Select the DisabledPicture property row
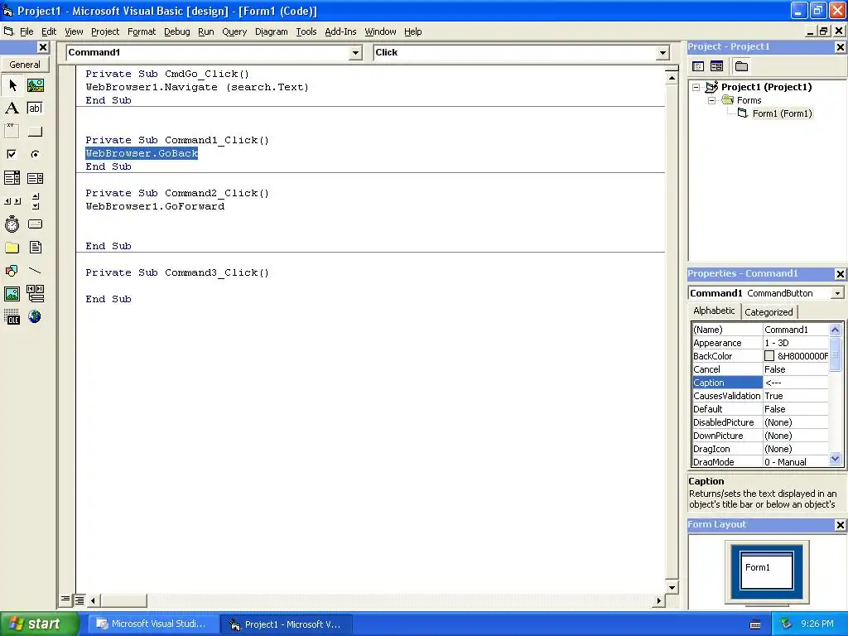Screen dimensions: 848x636 pos(760,422)
